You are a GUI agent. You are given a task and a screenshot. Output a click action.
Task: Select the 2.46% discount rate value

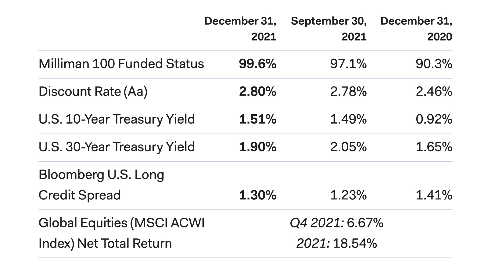click(x=434, y=92)
